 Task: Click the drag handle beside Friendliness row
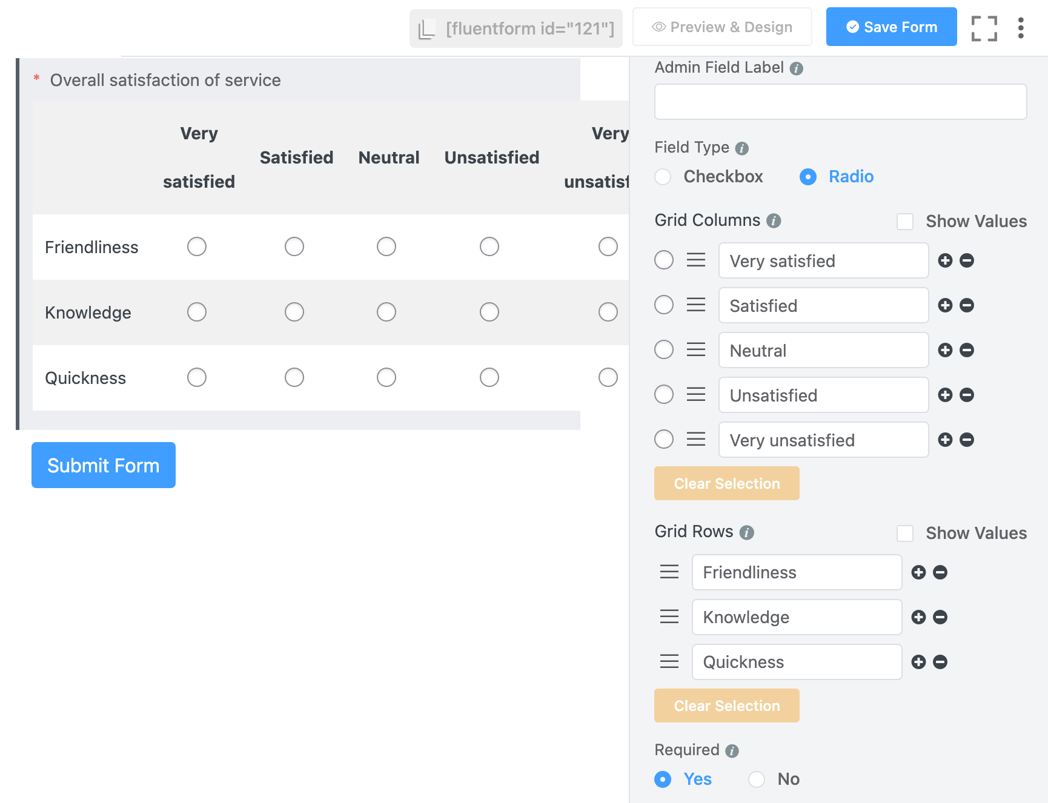[x=669, y=572]
